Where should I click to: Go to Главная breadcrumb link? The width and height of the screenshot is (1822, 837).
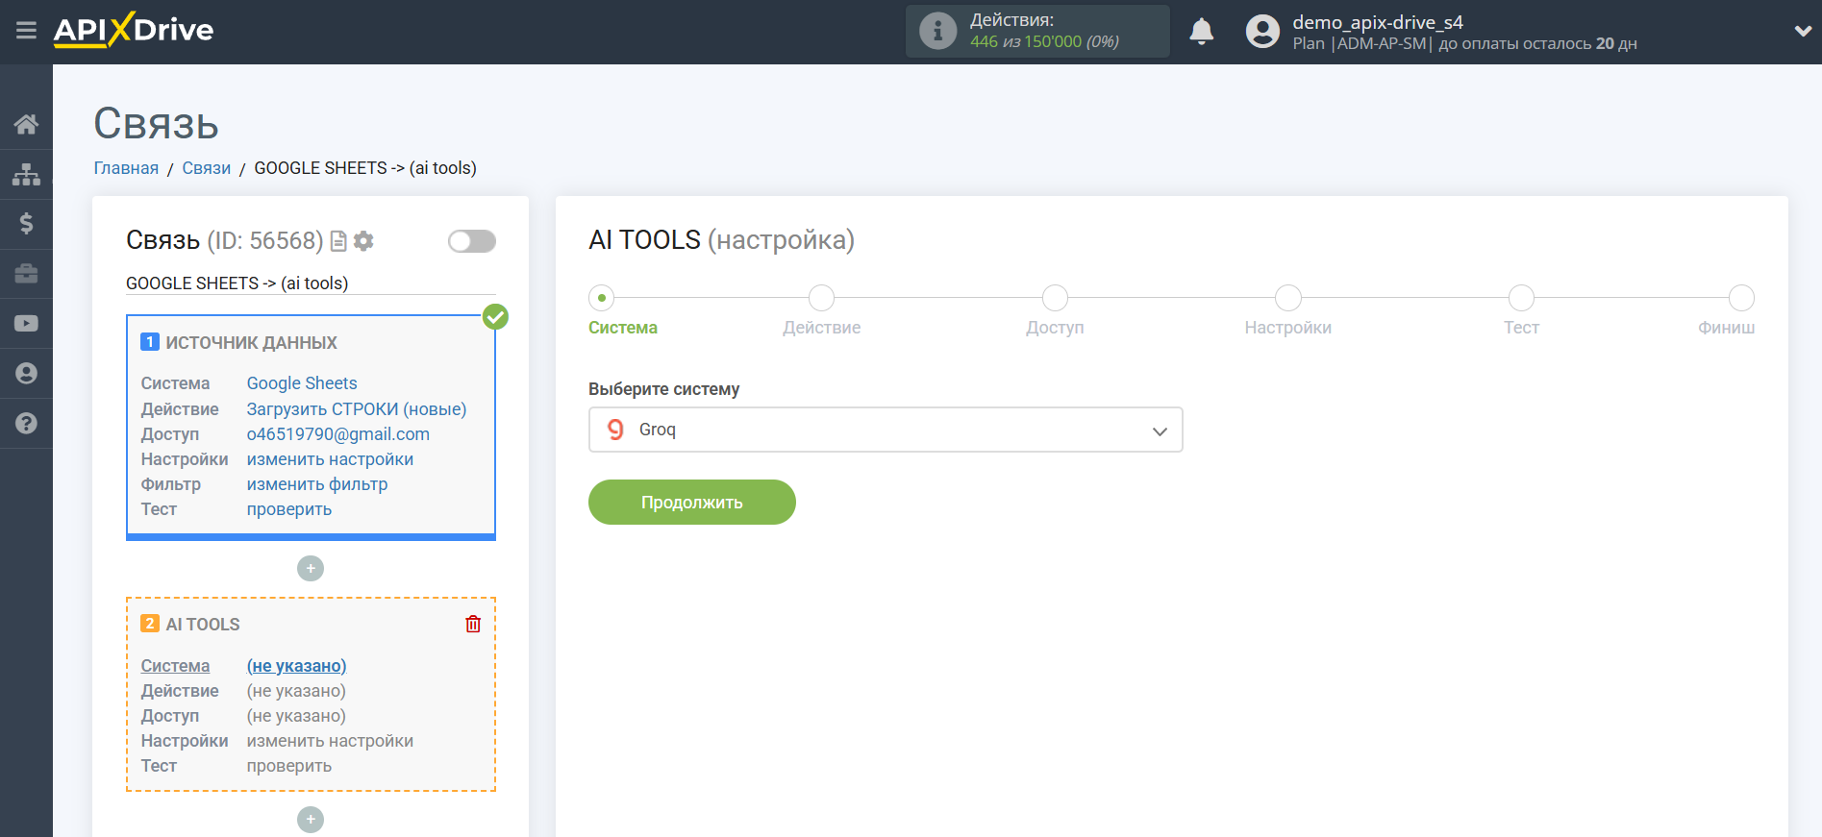pyautogui.click(x=126, y=168)
